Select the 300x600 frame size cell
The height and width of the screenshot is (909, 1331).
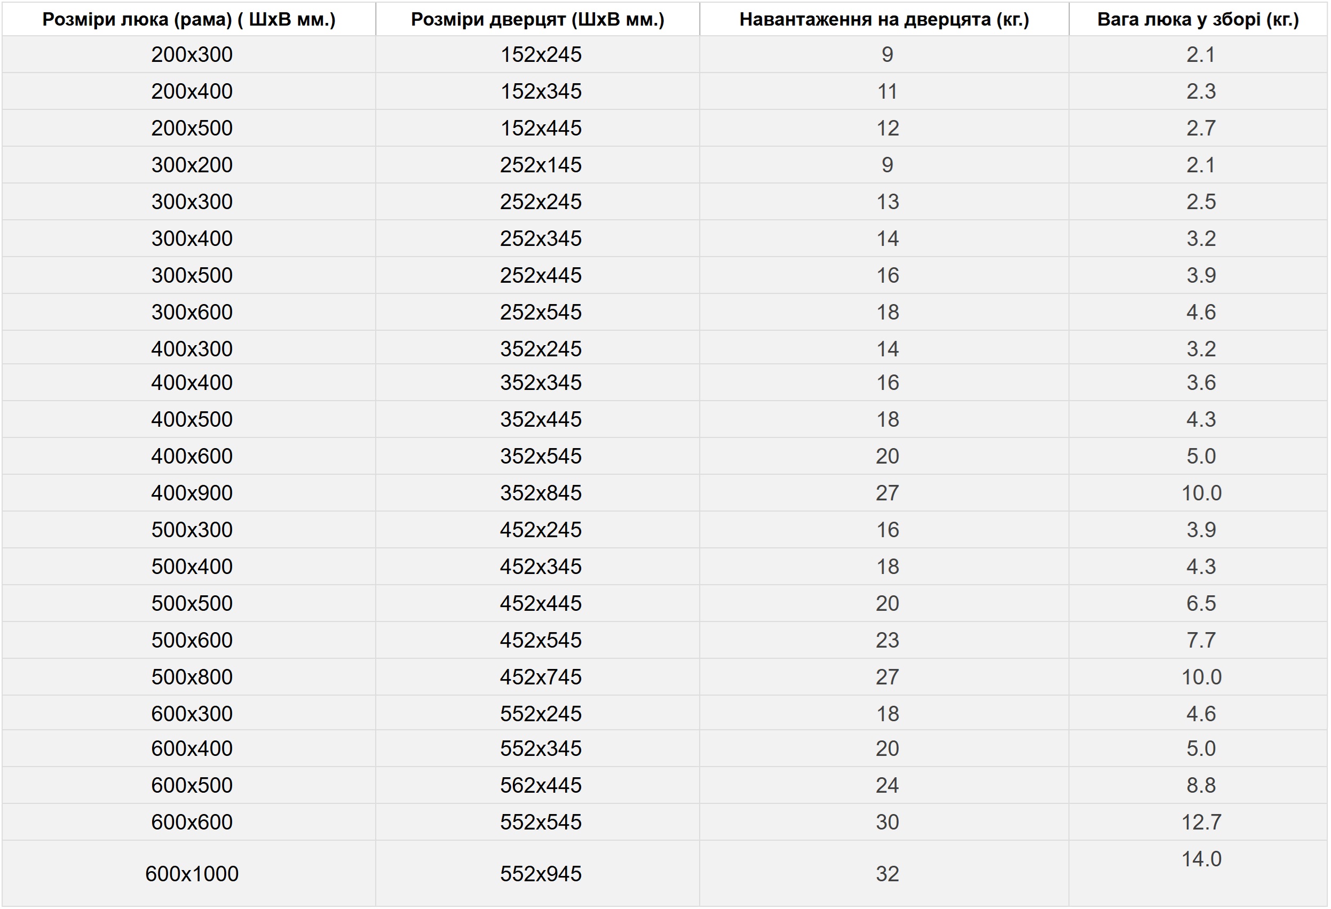pos(192,312)
